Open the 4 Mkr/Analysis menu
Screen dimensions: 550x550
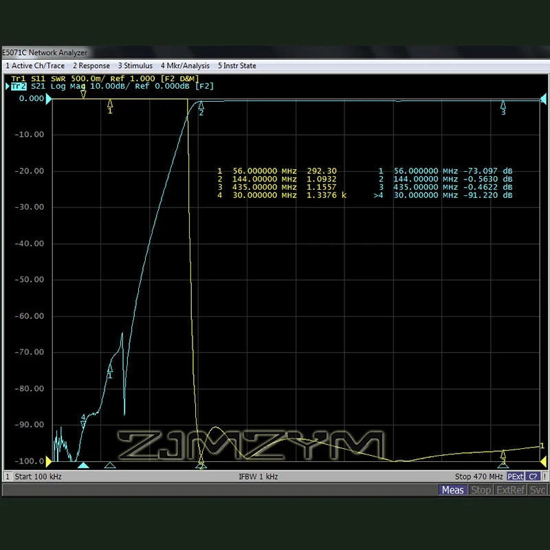pos(185,65)
